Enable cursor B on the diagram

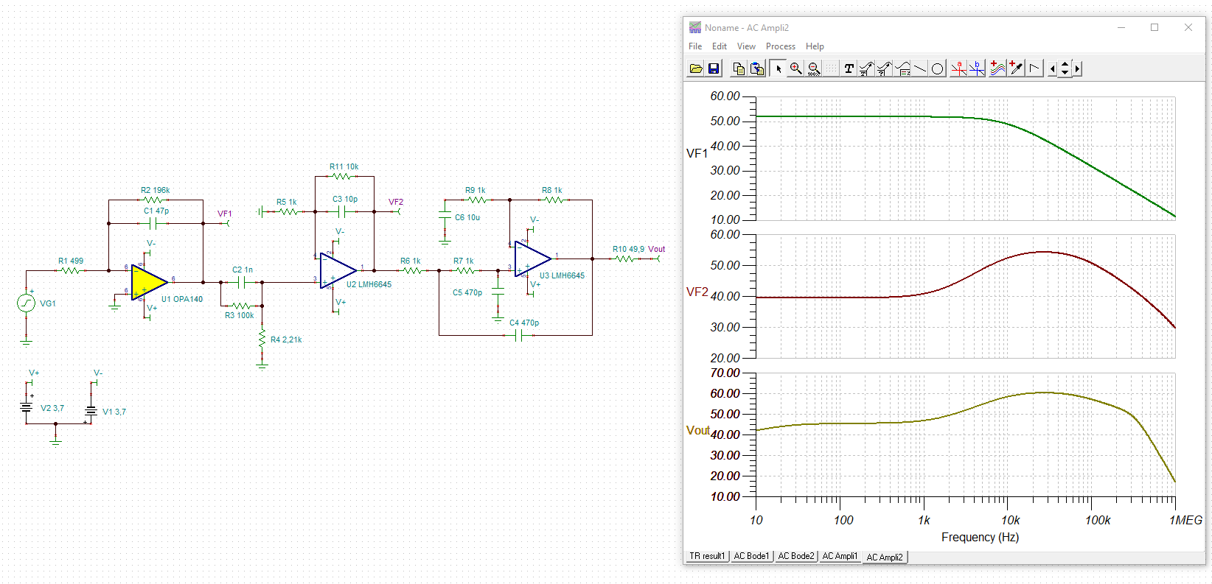(977, 68)
